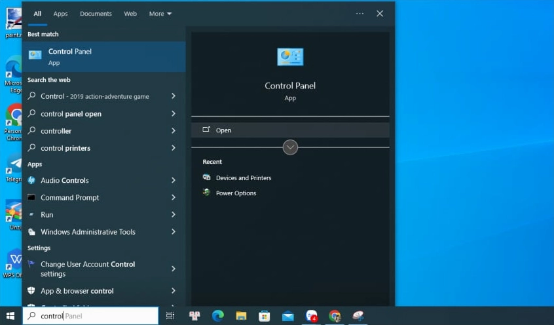Select the Chrome desktop shortcut

pyautogui.click(x=14, y=122)
